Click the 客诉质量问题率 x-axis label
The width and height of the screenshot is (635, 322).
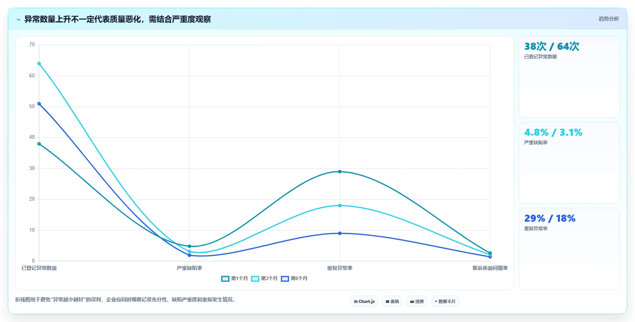(x=490, y=268)
